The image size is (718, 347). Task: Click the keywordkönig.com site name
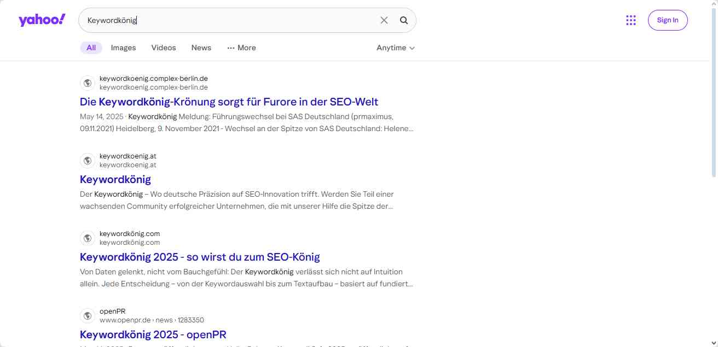[x=130, y=233]
